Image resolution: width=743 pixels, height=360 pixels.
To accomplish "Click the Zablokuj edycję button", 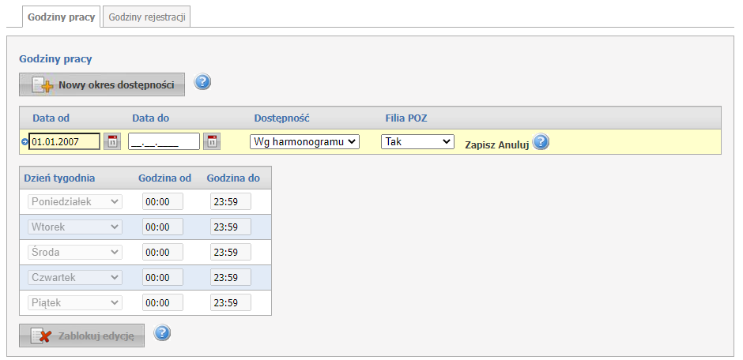I will pyautogui.click(x=82, y=336).
